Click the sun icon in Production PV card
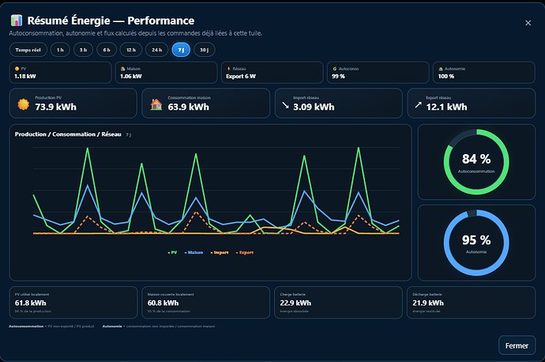545x362 pixels. tap(23, 104)
